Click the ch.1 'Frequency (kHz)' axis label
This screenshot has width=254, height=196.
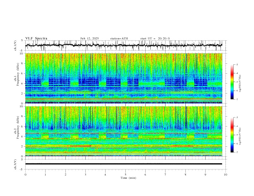[18, 74]
